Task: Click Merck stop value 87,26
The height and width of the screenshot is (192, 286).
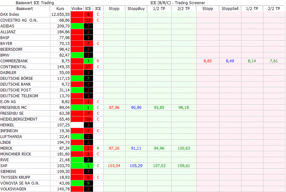Action: (x=114, y=148)
